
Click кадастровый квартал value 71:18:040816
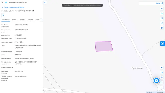click(x=19, y=42)
